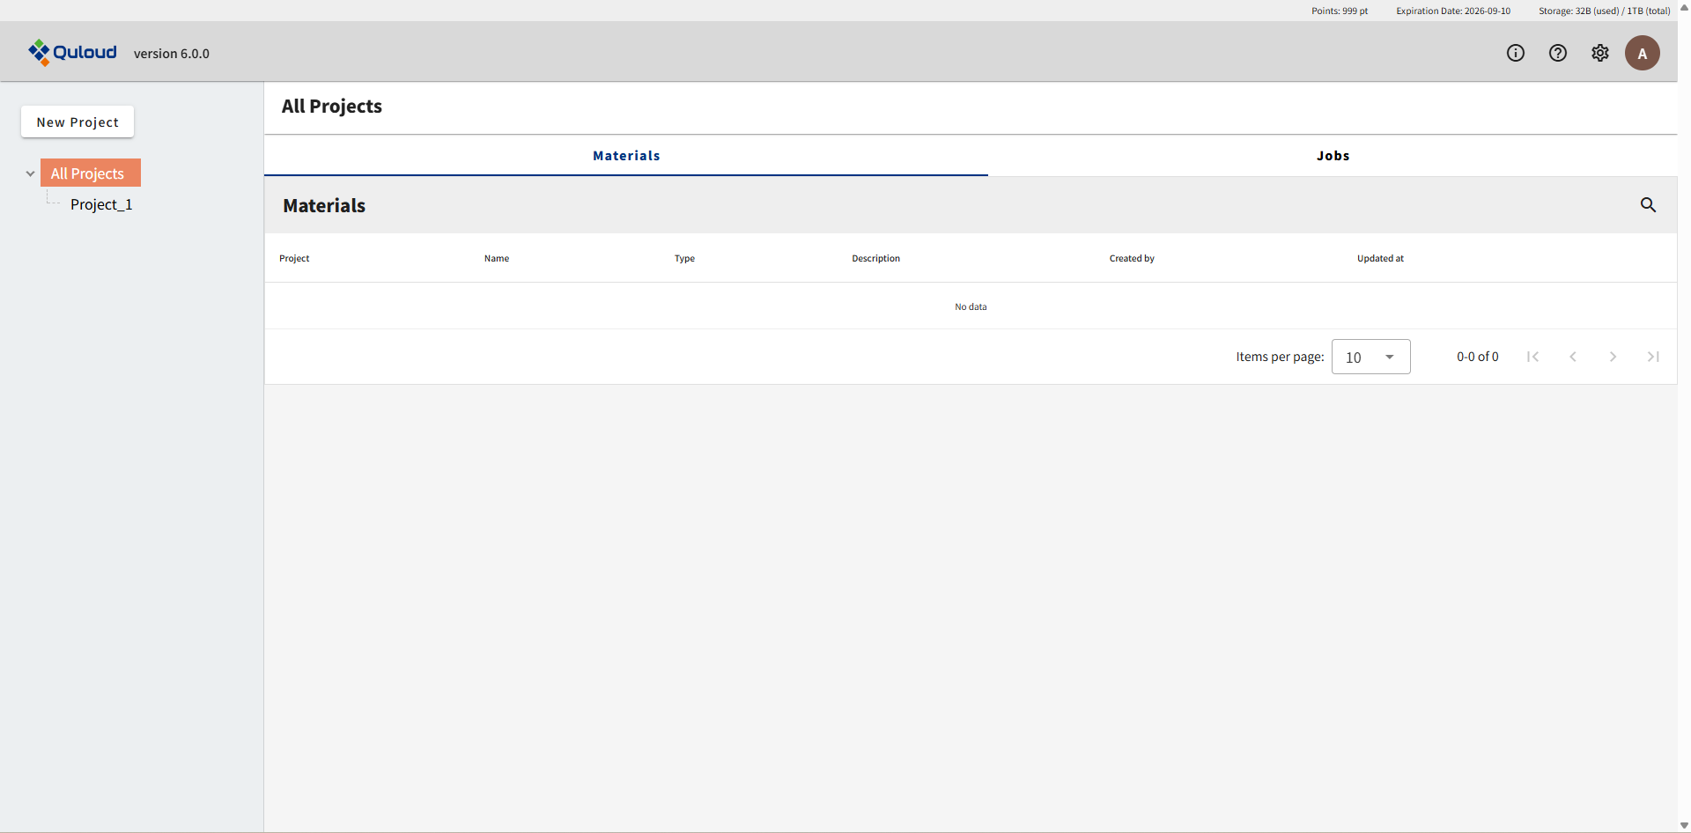The width and height of the screenshot is (1691, 833).
Task: Go to next page of materials
Action: [x=1613, y=357]
